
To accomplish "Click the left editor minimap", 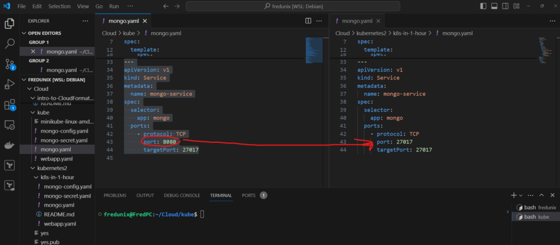I will coord(314,50).
